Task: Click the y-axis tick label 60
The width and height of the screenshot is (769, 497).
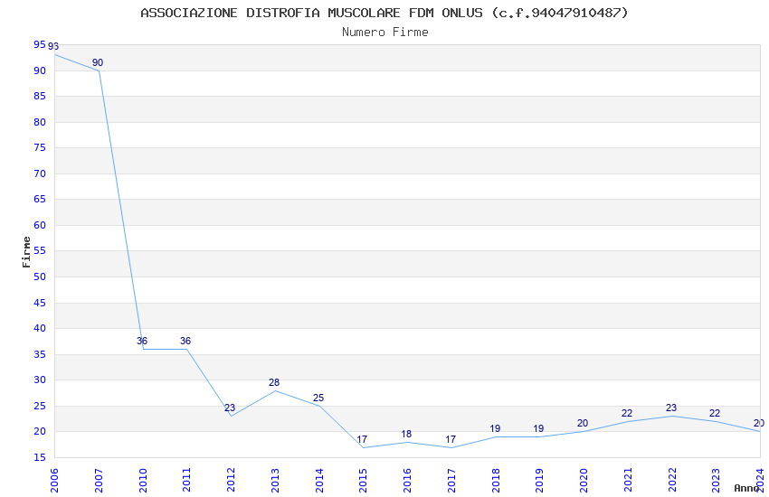Action: click(x=40, y=225)
